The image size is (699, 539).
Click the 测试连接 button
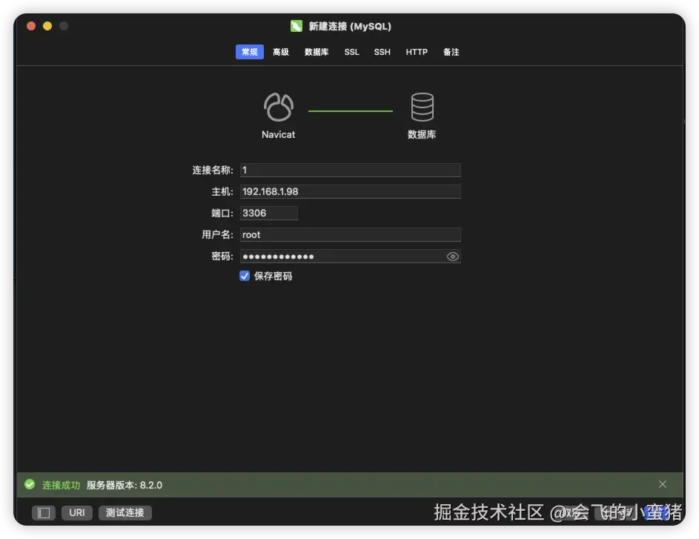(125, 513)
